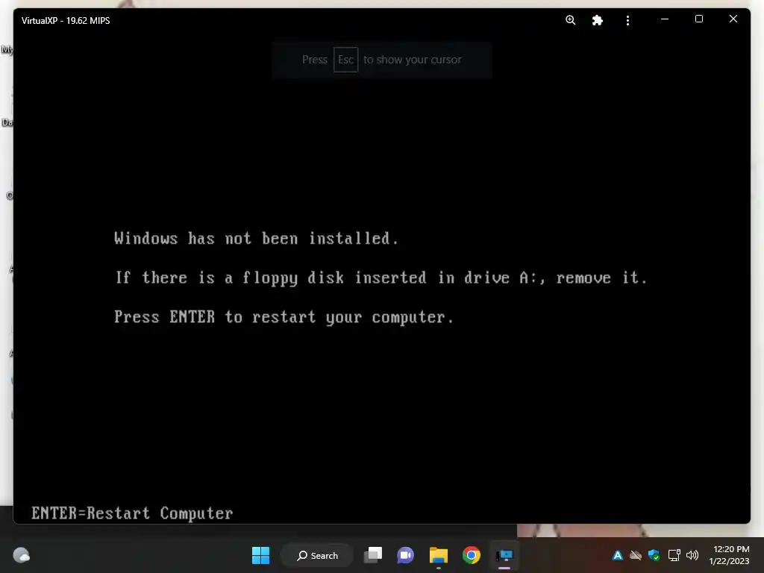Click the taskbar Search box
Viewport: 764px width, 573px height.
coord(317,555)
